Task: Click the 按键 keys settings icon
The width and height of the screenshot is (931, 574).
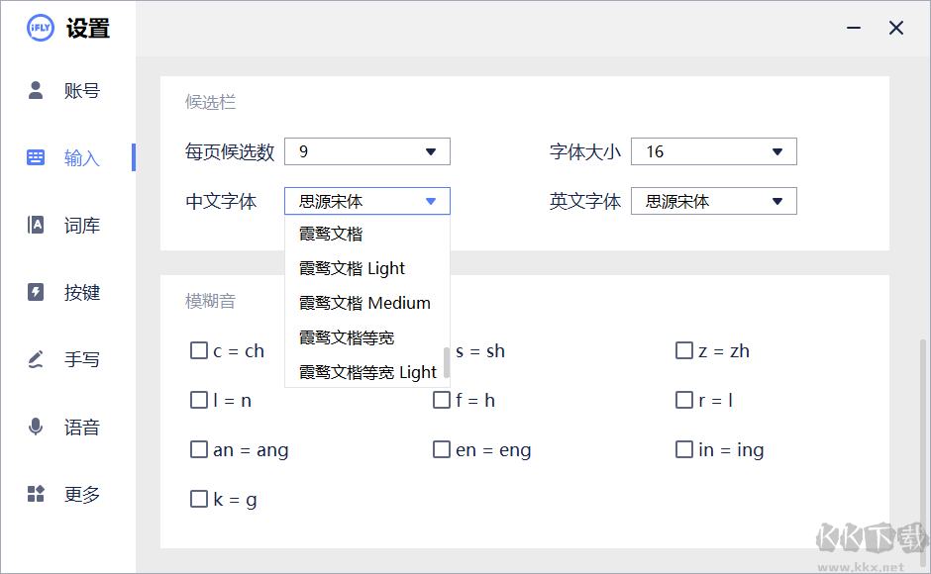Action: coord(36,292)
